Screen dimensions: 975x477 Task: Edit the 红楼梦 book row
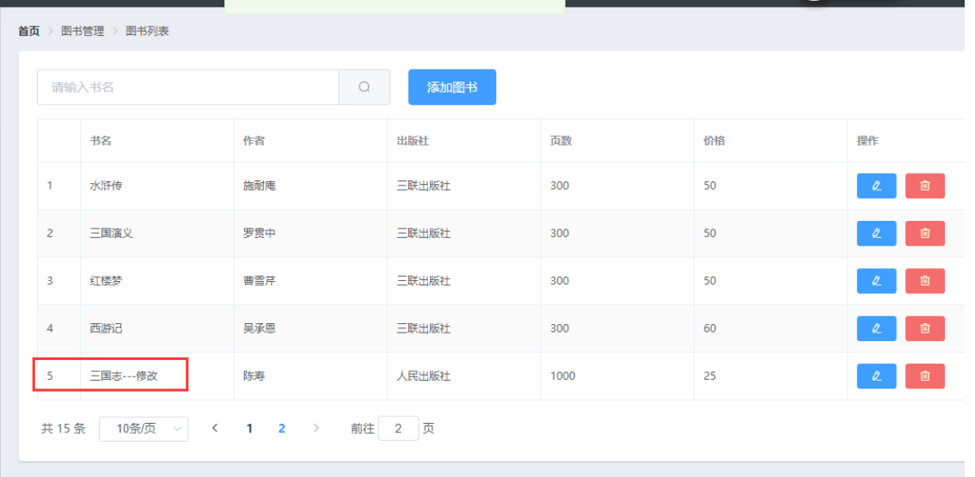pos(876,281)
